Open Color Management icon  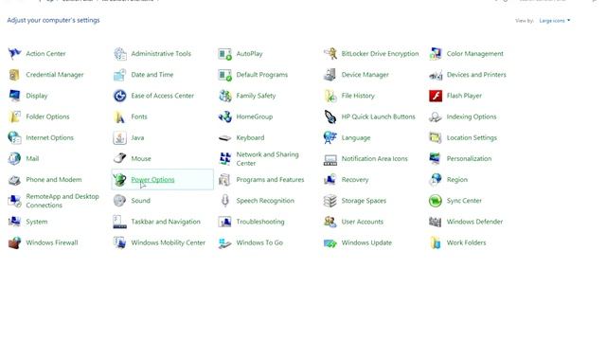[436, 53]
